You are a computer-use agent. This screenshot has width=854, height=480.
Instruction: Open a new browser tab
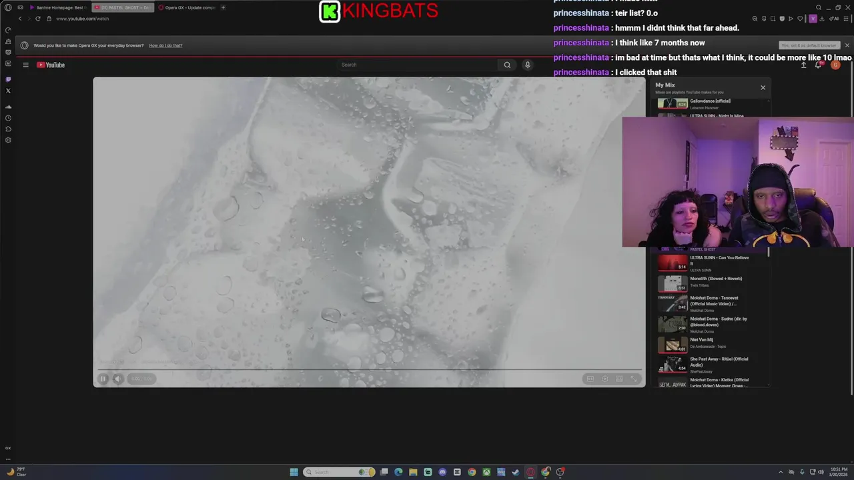(223, 7)
